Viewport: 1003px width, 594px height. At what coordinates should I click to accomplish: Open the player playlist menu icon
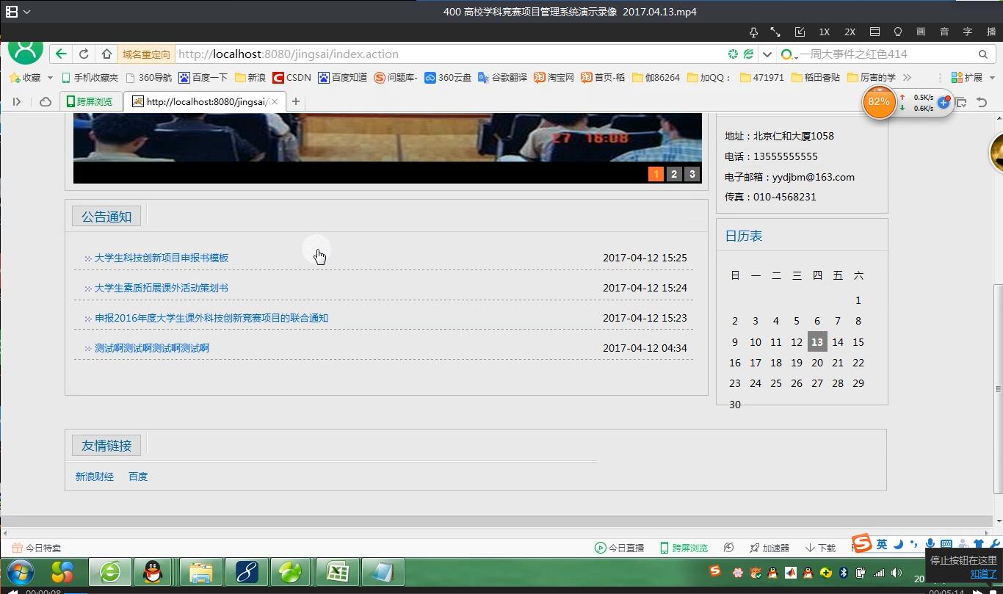coord(875,32)
